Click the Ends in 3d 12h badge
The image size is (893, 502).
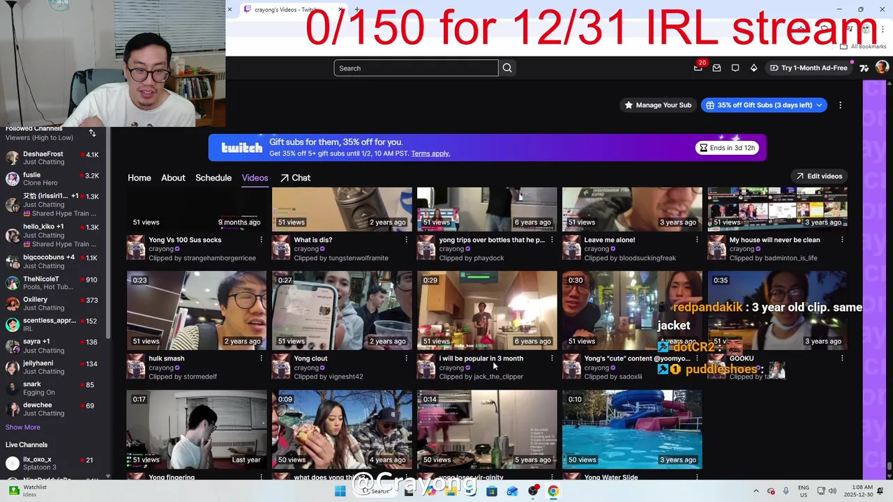pyautogui.click(x=726, y=148)
